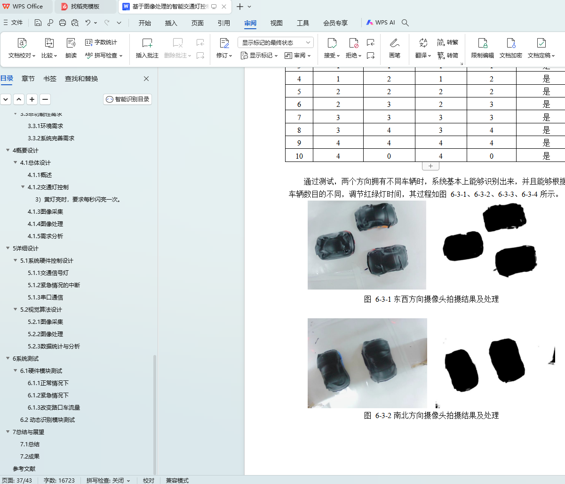Click the print icon in quick toolbar
Image resolution: width=565 pixels, height=484 pixels.
[x=63, y=23]
